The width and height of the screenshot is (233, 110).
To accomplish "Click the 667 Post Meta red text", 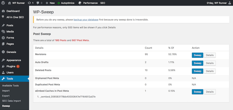I will pos(80,40).
